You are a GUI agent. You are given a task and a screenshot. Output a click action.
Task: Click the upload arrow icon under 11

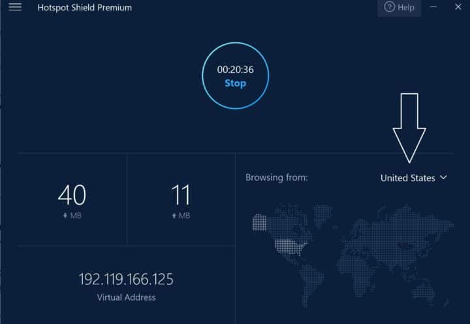point(174,215)
